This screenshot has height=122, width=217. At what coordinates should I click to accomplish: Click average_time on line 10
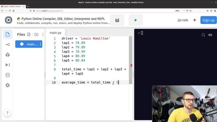[x=73, y=82]
